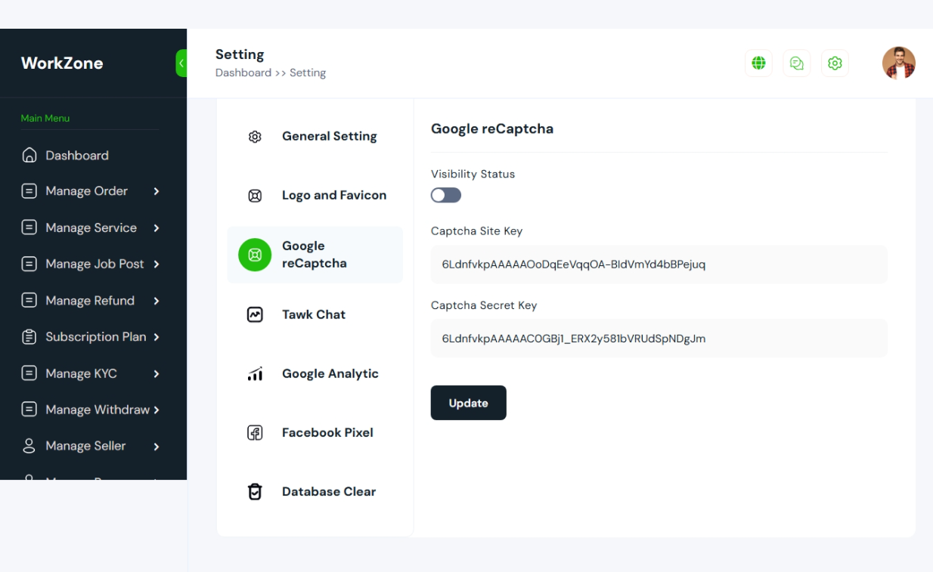
Task: Expand the Manage Service chevron
Action: [157, 227]
